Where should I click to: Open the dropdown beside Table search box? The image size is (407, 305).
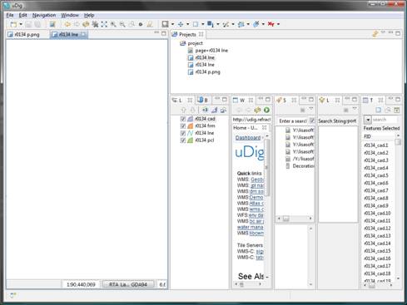pyautogui.click(x=368, y=120)
